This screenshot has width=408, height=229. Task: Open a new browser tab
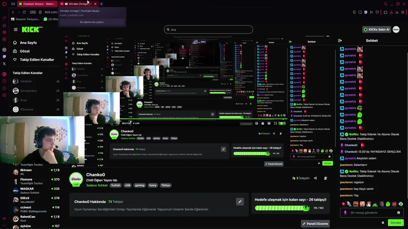point(101,4)
